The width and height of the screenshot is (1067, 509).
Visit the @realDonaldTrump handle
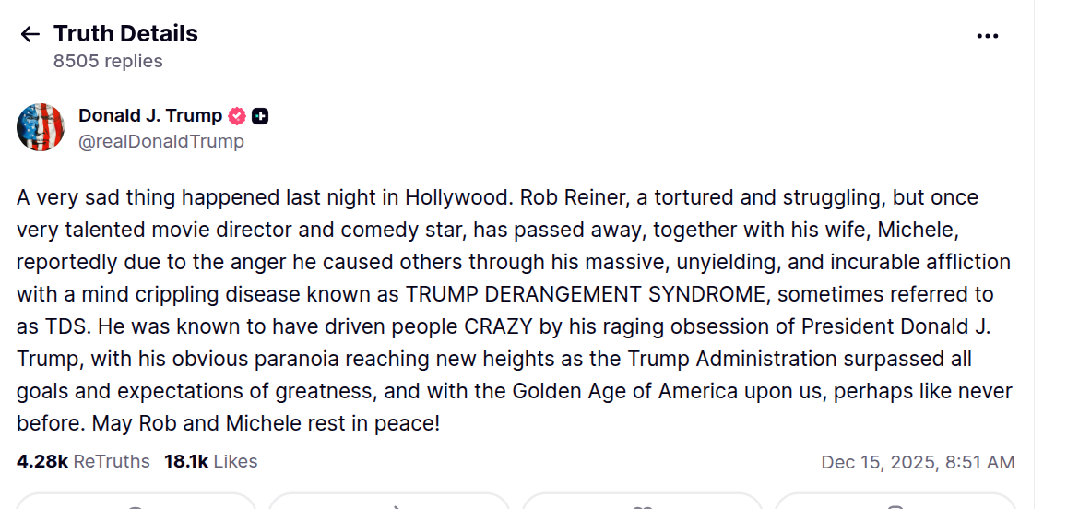[161, 141]
